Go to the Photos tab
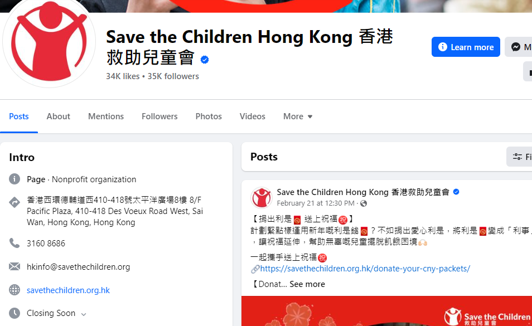Screen dimensions: 532x326 click(x=209, y=116)
